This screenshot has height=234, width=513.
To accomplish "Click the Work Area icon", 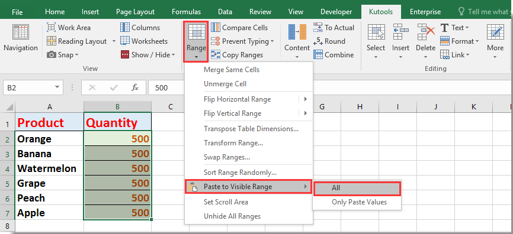I will (x=52, y=28).
